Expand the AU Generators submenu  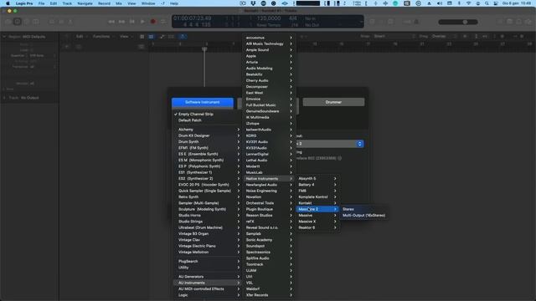[206, 277]
